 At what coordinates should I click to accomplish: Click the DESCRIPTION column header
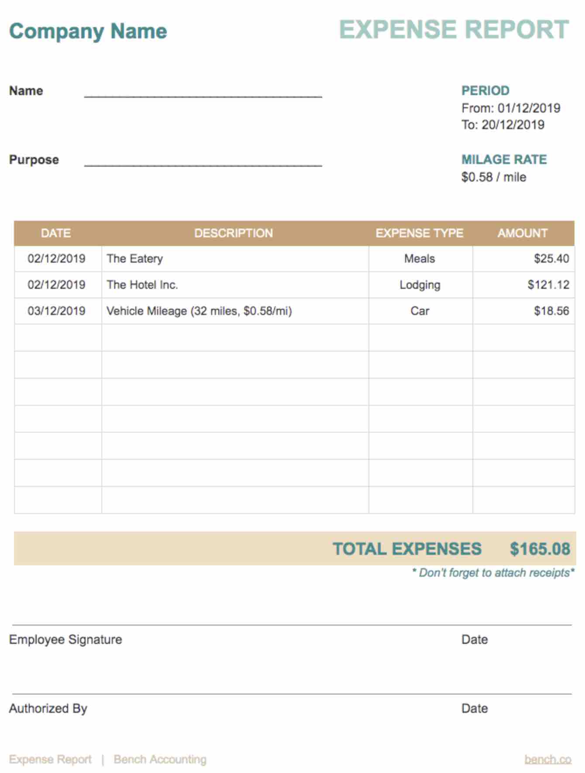[234, 233]
